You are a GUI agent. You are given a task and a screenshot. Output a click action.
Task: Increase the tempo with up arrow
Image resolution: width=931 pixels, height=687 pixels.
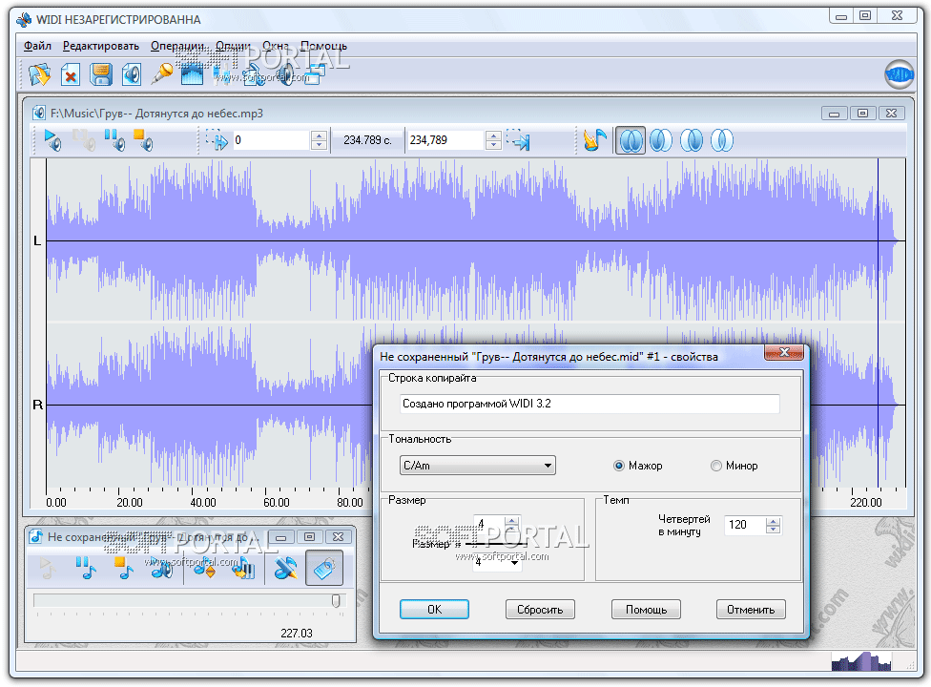(x=773, y=521)
